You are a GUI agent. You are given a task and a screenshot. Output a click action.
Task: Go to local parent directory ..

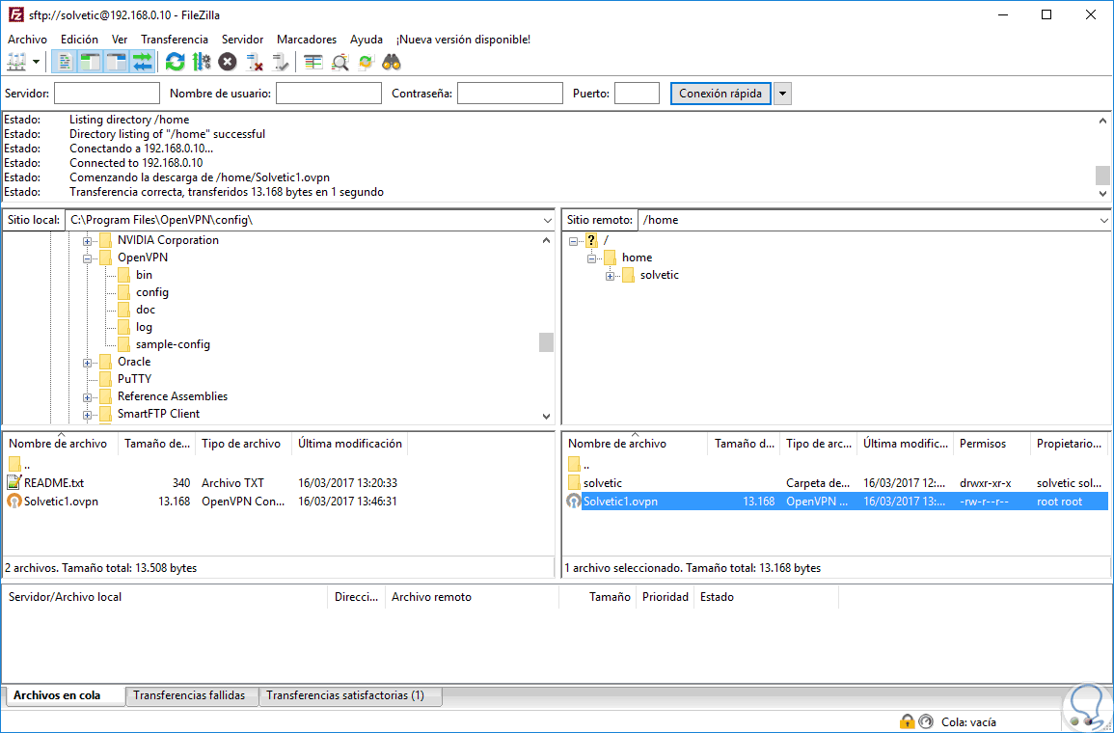tap(21, 465)
